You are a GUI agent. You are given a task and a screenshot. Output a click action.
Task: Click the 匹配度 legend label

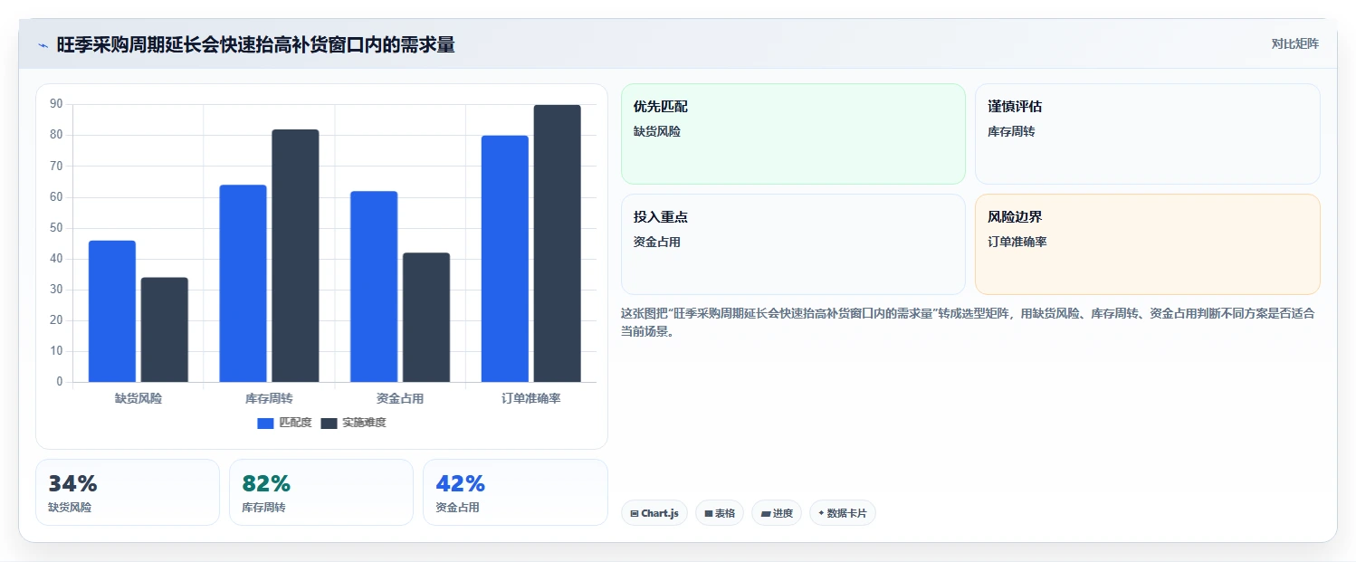click(x=295, y=423)
